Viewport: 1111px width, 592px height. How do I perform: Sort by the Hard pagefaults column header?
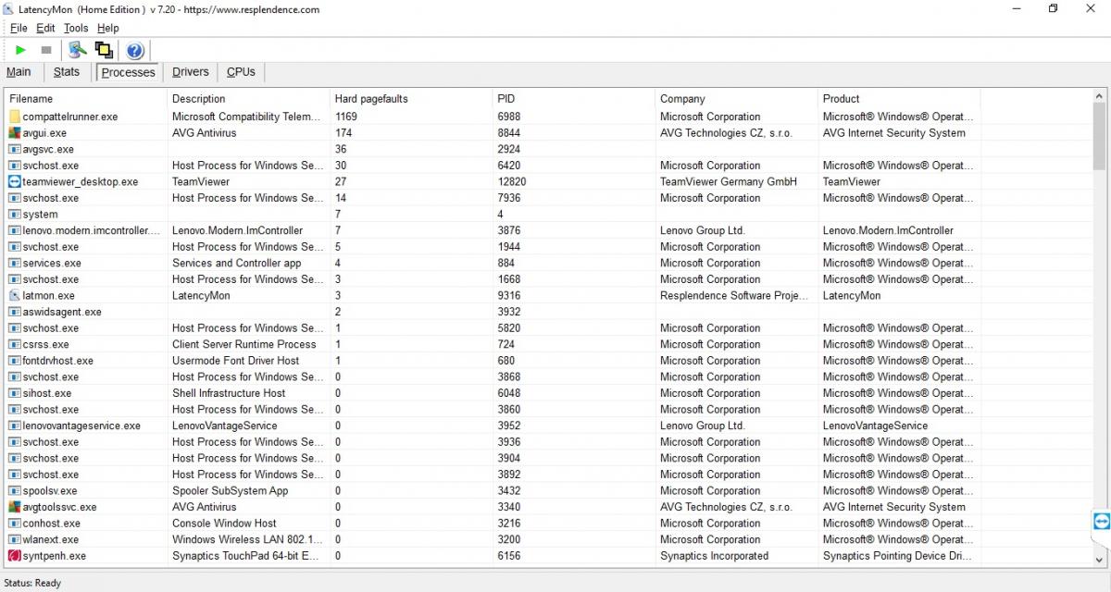click(x=412, y=98)
